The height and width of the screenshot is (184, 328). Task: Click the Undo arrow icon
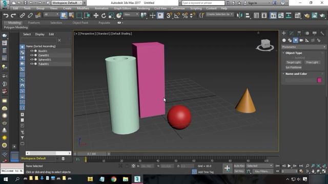click(6, 15)
